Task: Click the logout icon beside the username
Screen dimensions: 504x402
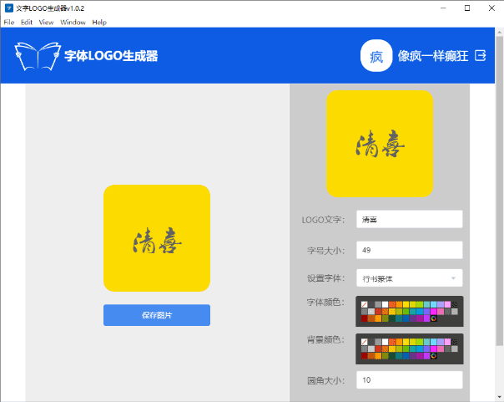Action: click(481, 55)
